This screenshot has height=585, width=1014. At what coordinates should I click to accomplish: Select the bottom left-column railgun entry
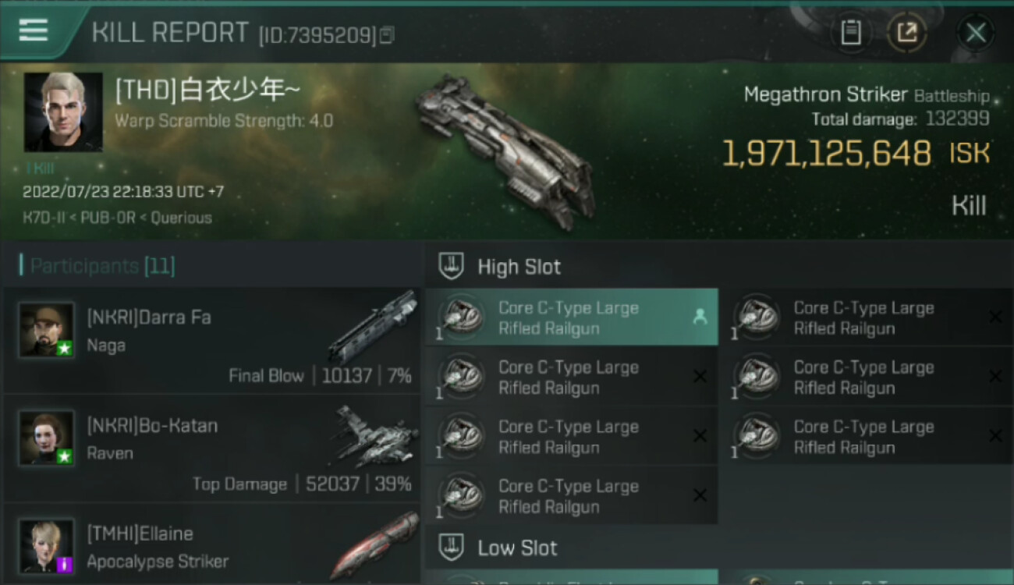[x=571, y=496]
